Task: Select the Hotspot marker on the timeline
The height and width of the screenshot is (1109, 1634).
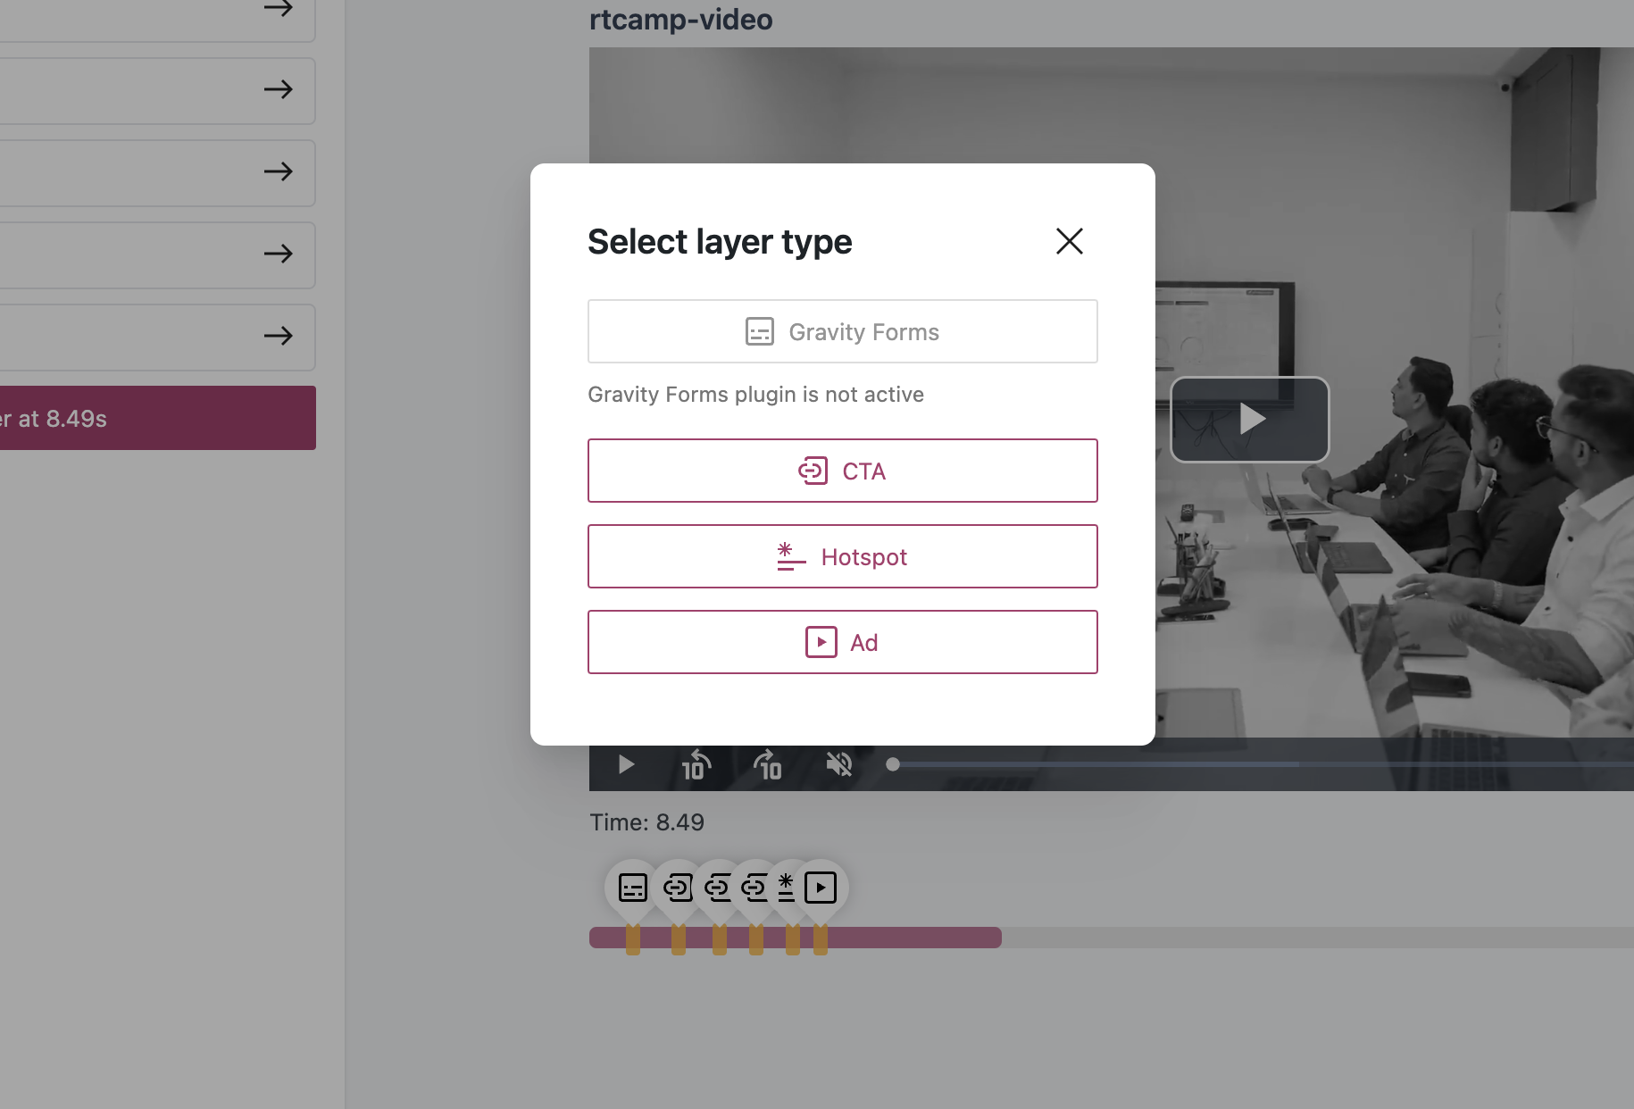Action: pos(787,888)
